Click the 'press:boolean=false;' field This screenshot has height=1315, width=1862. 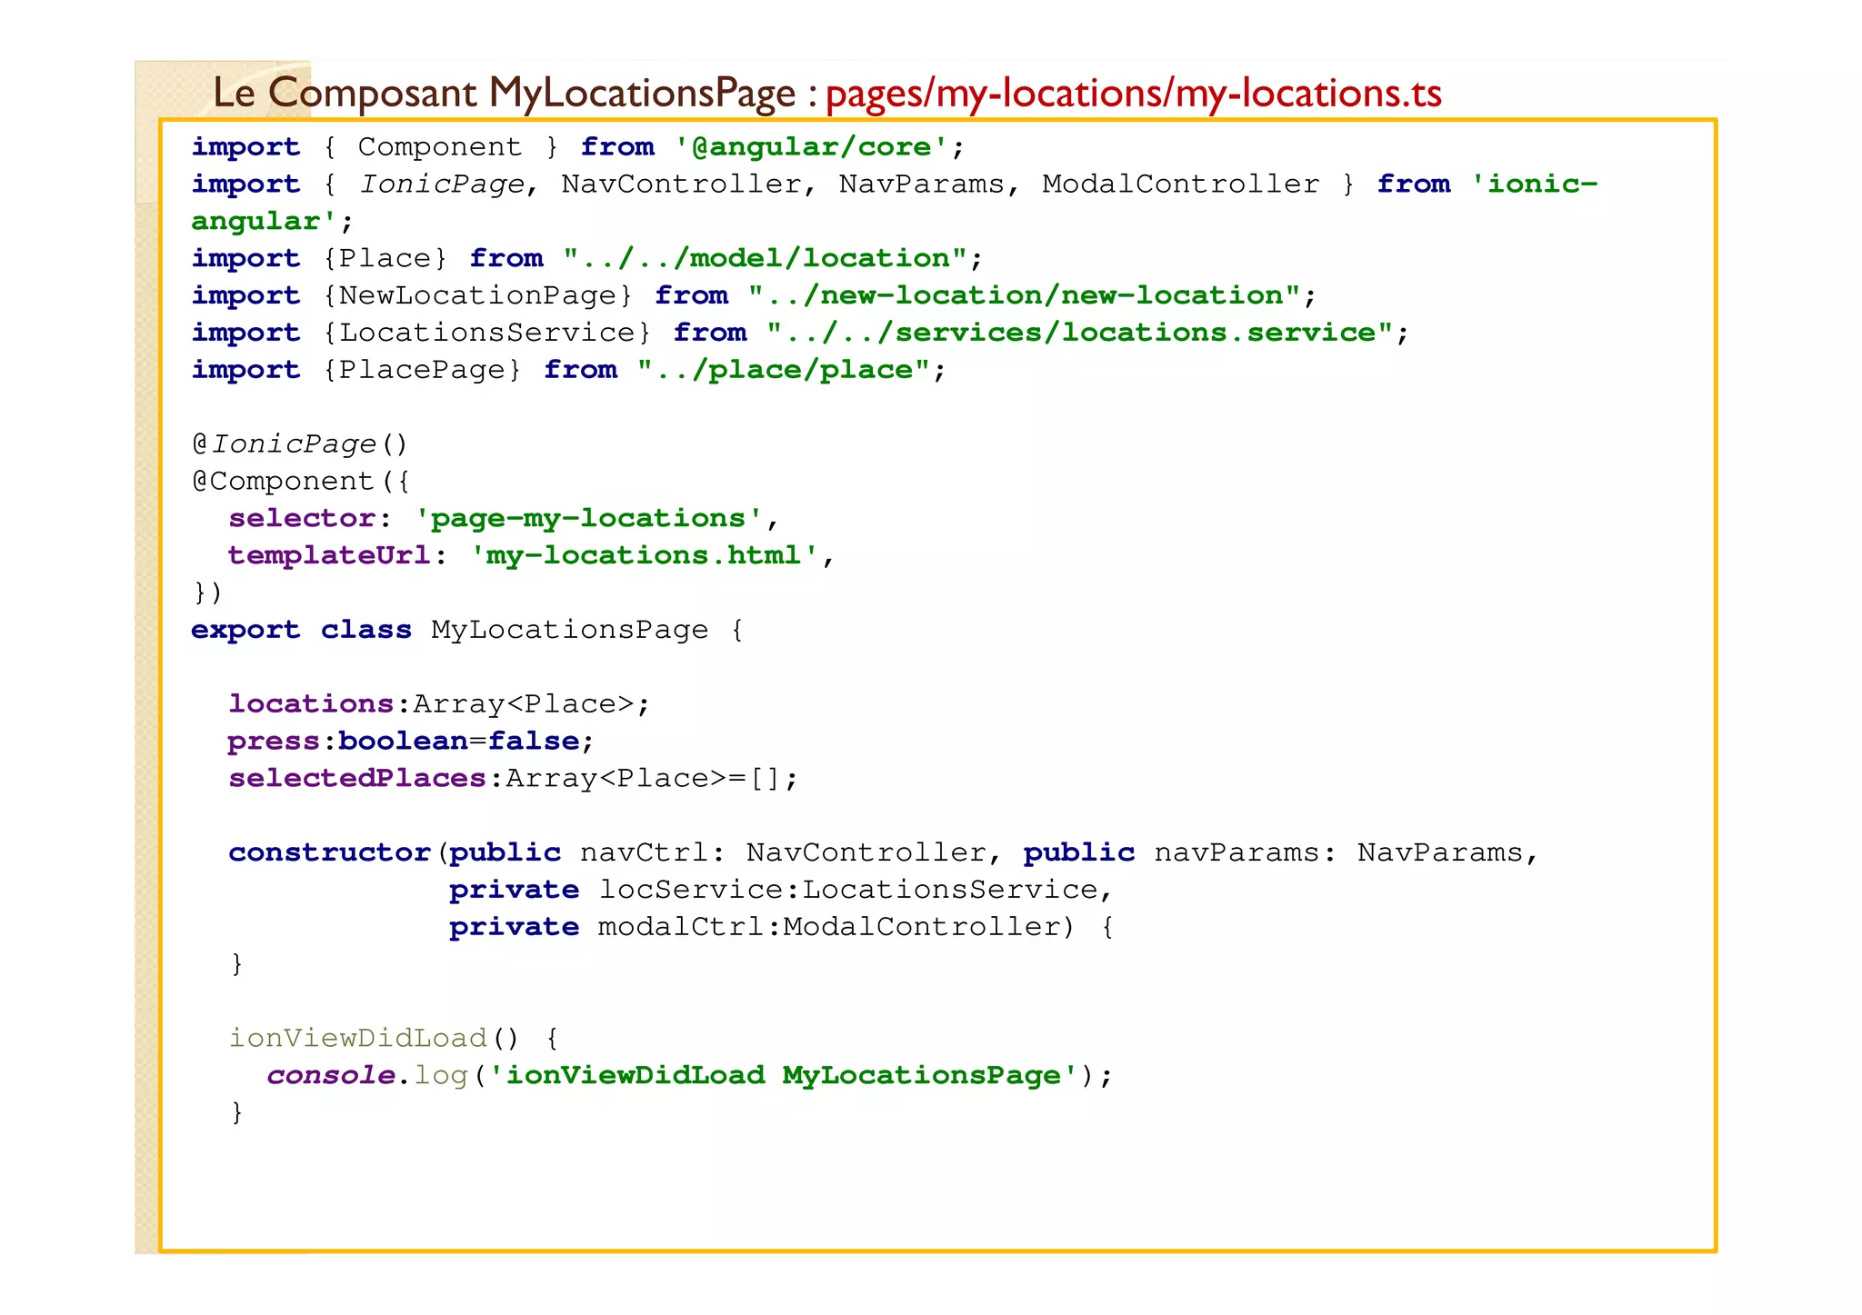411,742
